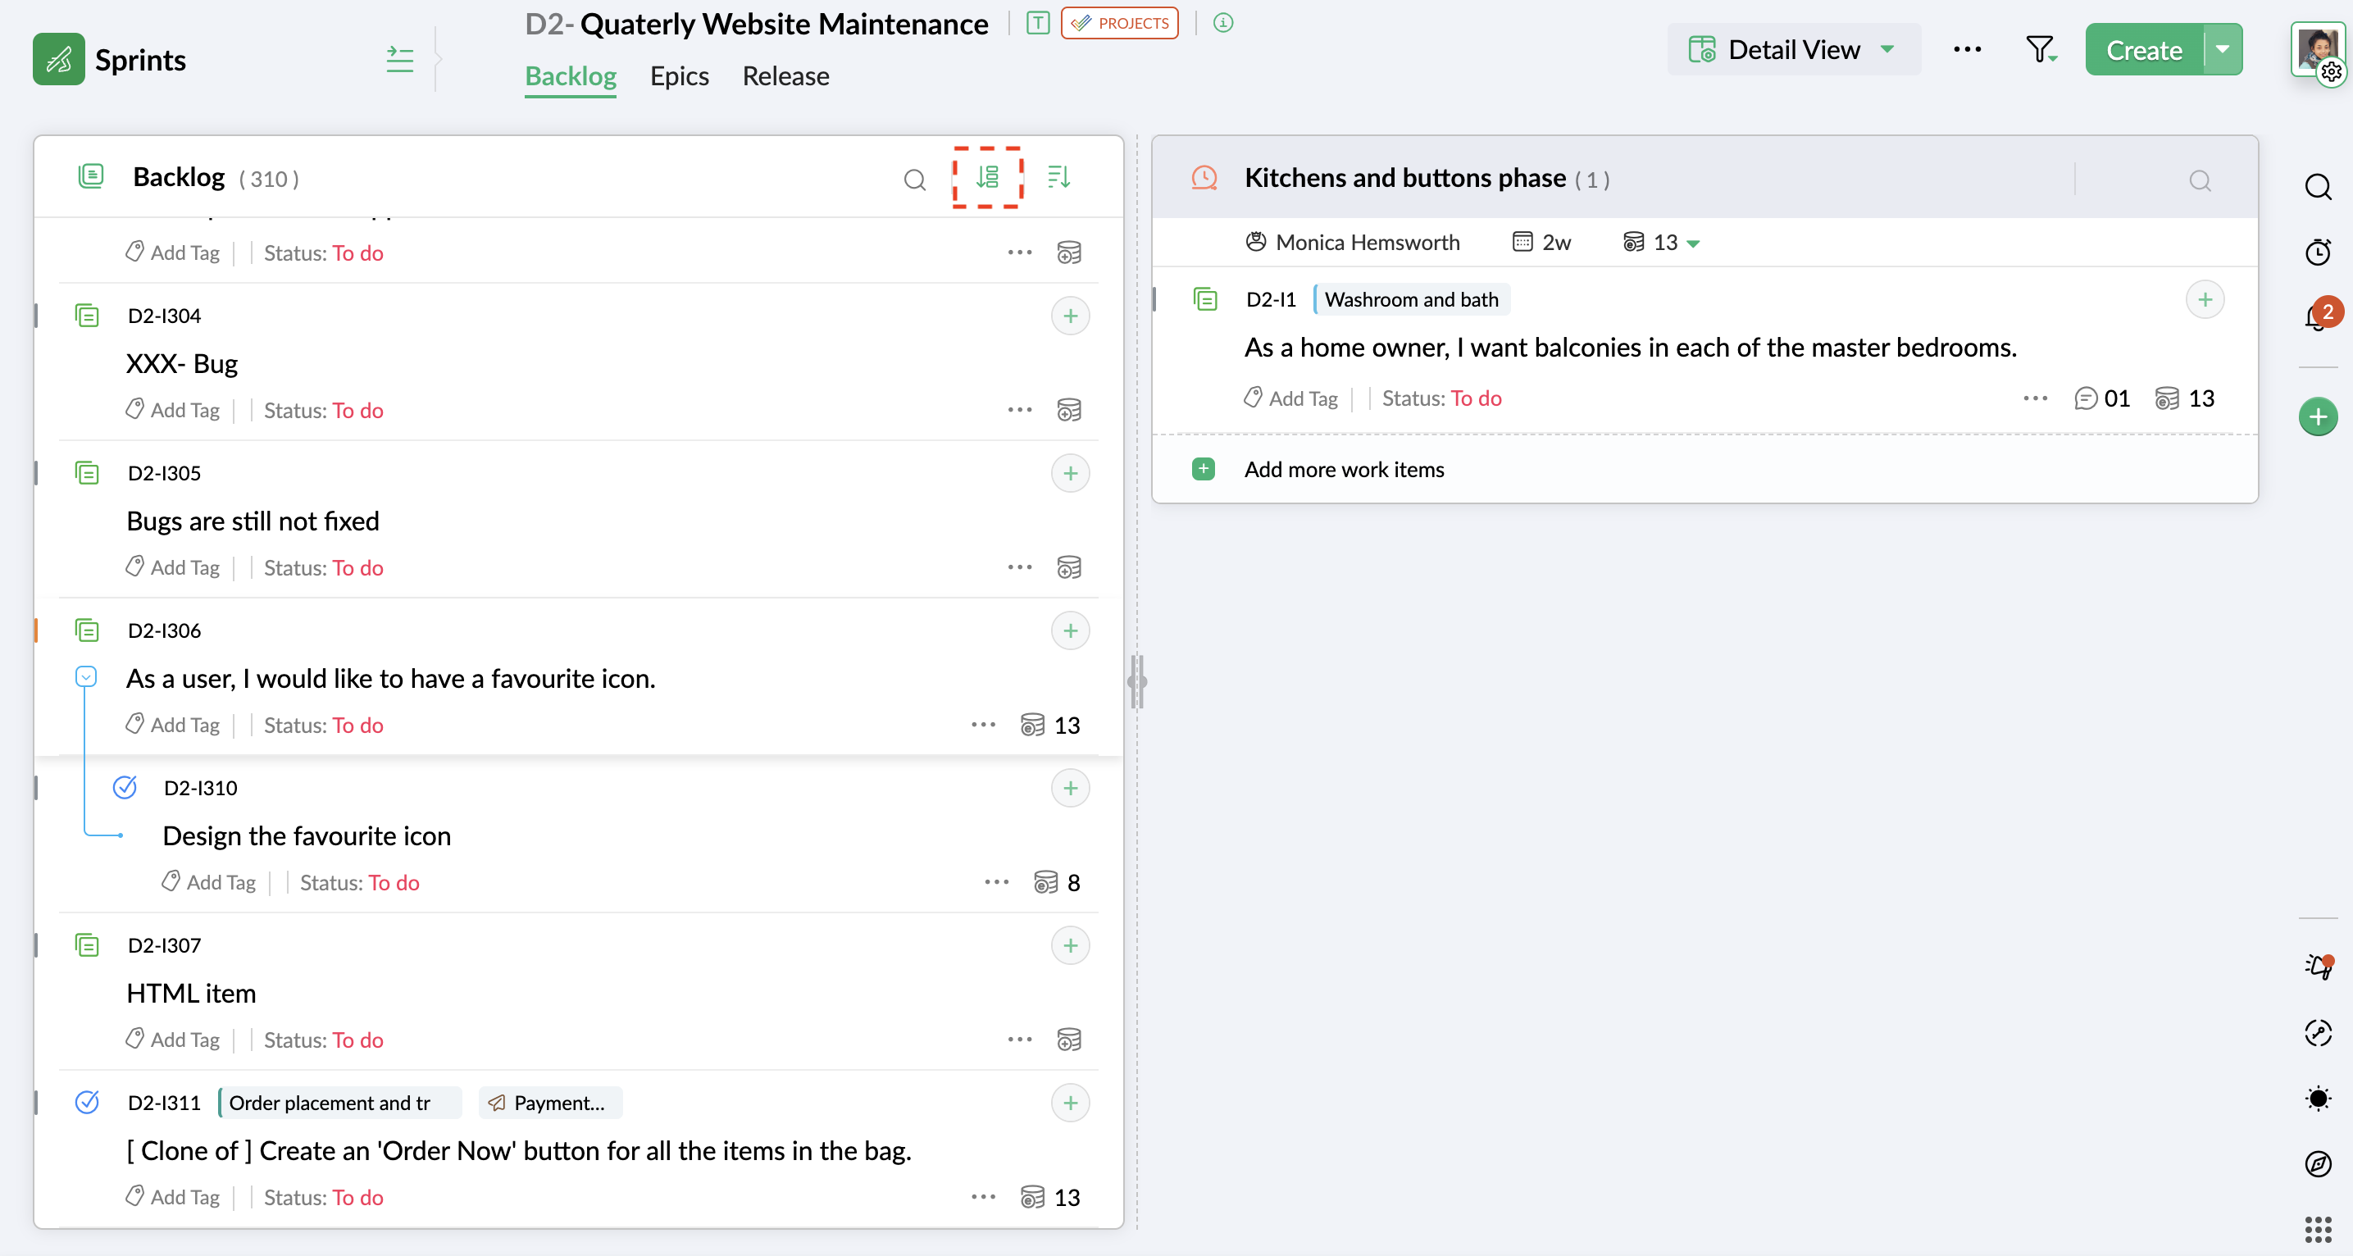The width and height of the screenshot is (2353, 1256).
Task: Click the Payment release tag on D2-I311
Action: [550, 1104]
